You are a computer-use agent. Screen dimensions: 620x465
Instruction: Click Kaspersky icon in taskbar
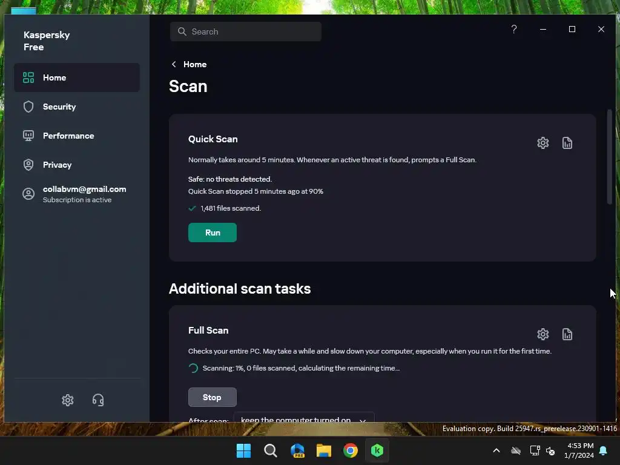coord(377,450)
